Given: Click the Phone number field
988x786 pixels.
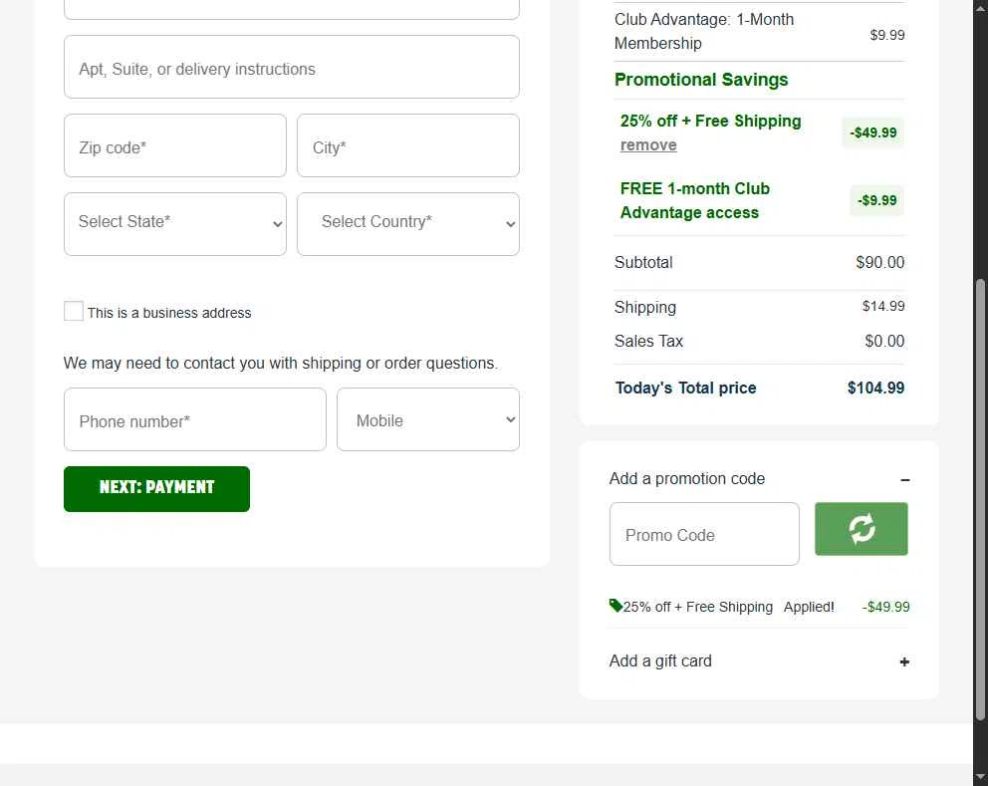Looking at the screenshot, I should click(195, 419).
